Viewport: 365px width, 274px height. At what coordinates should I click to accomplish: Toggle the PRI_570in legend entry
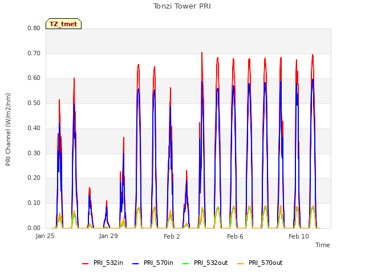[153, 263]
